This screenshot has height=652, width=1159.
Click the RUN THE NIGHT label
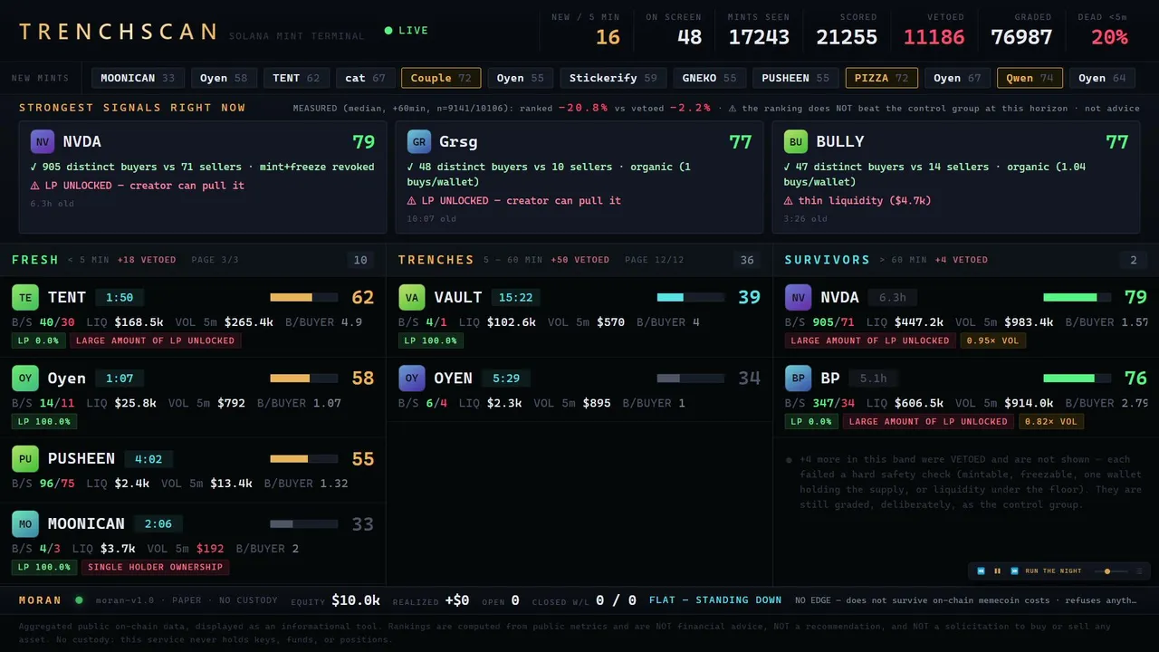1053,571
